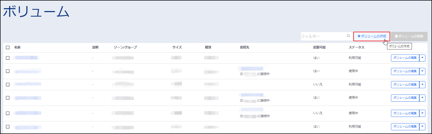The width and height of the screenshot is (432, 134).
Task: Click ボリュームの編集 in the first row
Action: click(x=405, y=58)
